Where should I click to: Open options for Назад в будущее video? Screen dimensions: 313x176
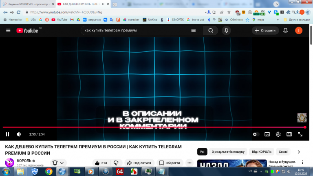pos(302,162)
